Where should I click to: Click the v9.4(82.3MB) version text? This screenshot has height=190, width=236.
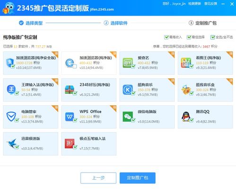(x=206, y=122)
